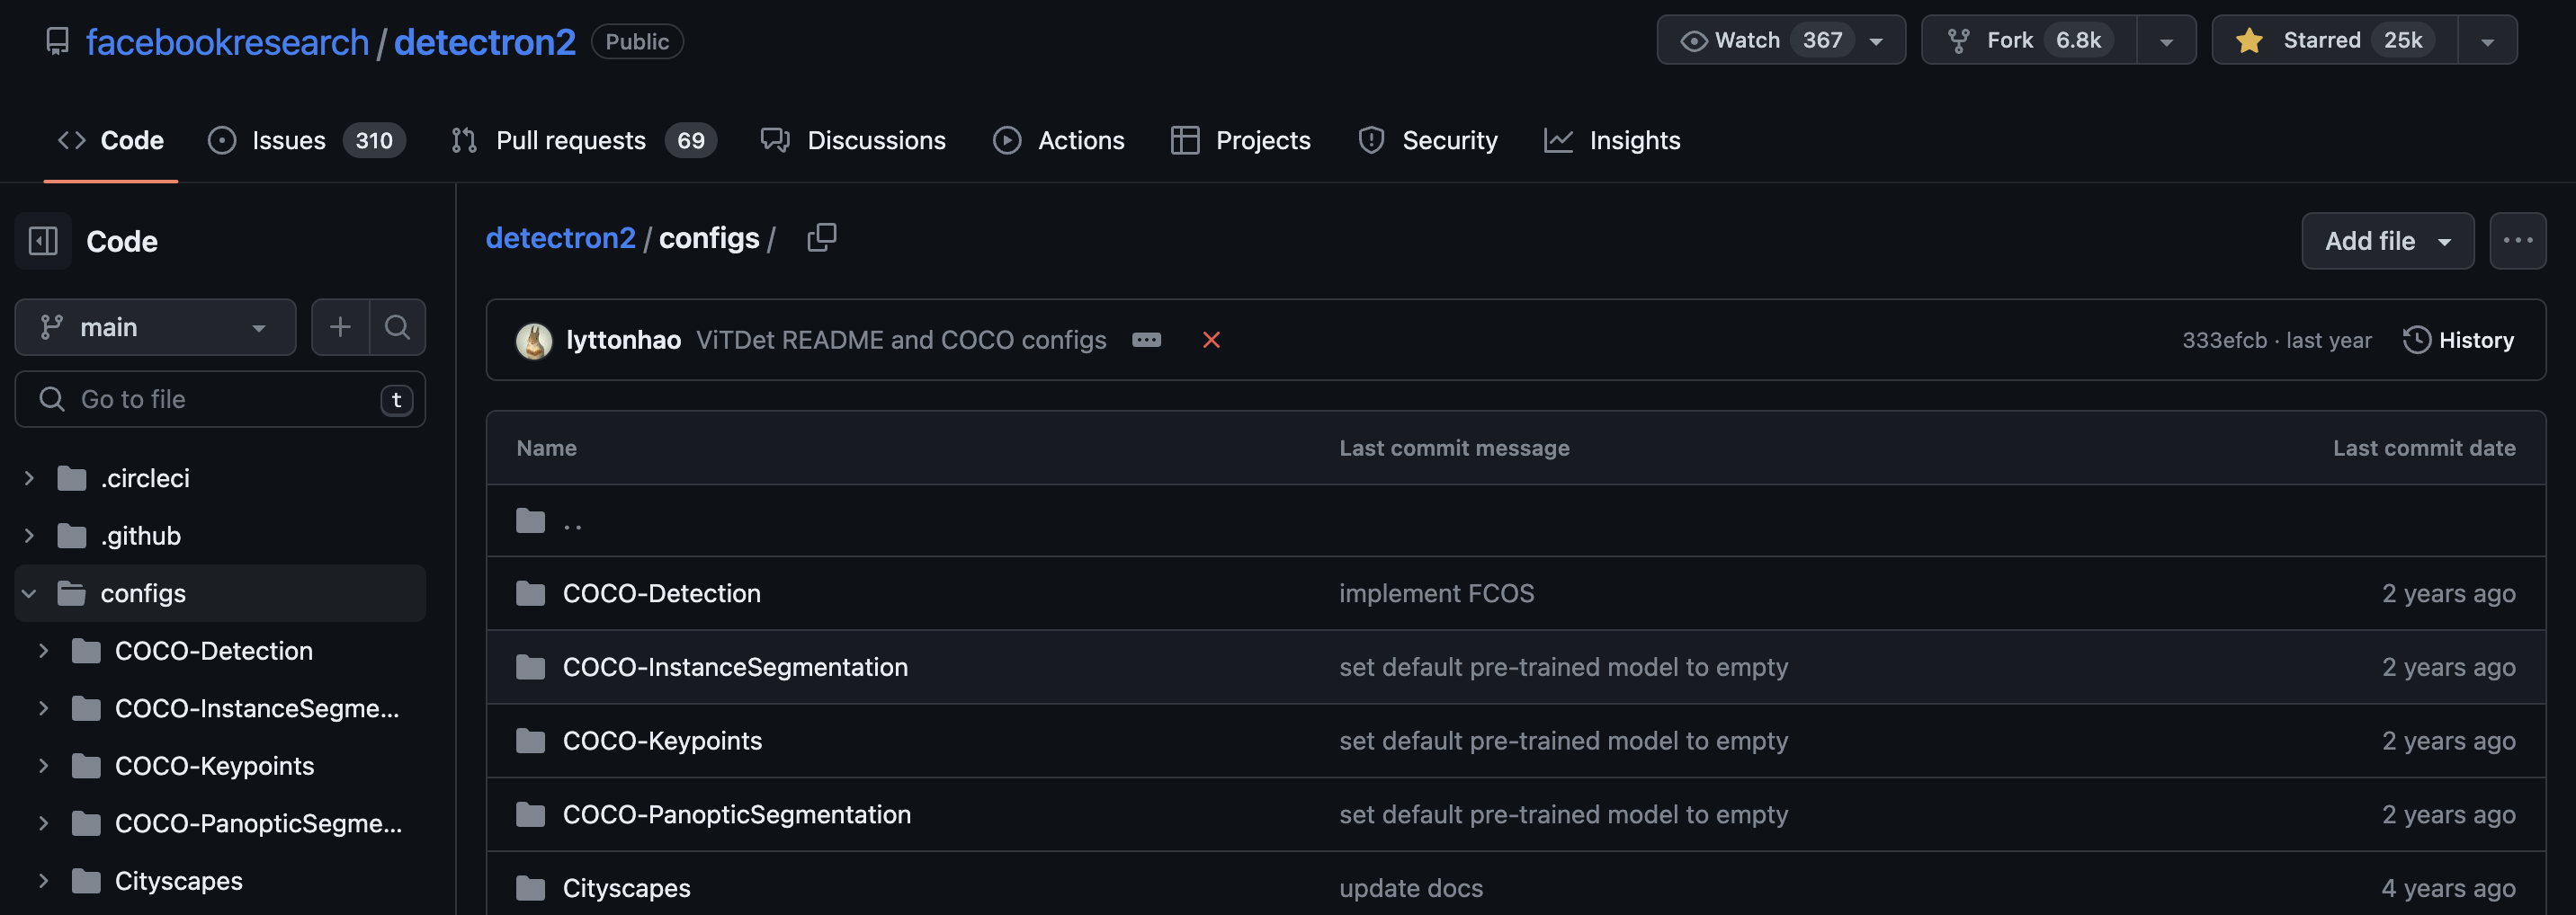Open the Pull requests tab

pos(583,140)
